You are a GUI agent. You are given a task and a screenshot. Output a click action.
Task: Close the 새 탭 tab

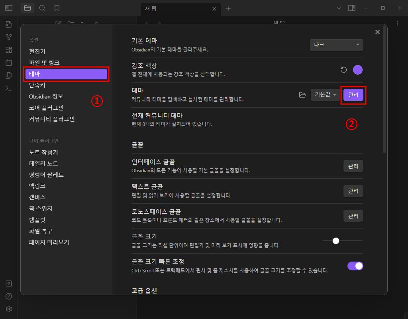click(214, 9)
